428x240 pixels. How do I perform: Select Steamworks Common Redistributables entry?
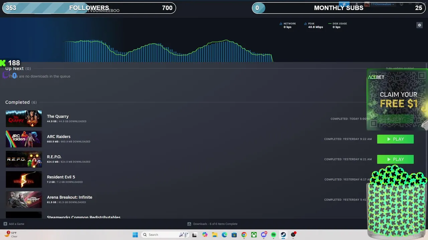(x=84, y=217)
